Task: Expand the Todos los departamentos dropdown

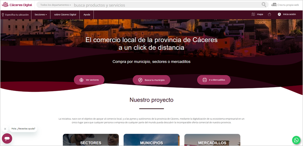Action: tap(55, 5)
